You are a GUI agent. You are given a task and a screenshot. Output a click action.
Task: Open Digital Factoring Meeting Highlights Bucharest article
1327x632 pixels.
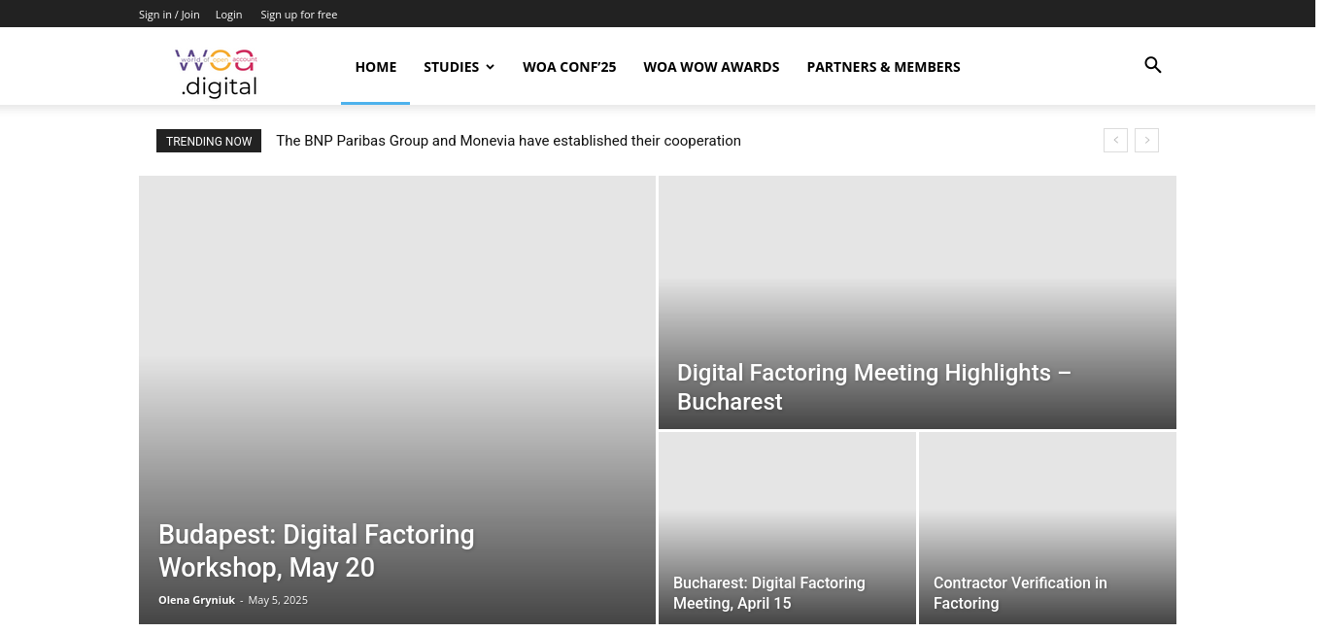pyautogui.click(x=873, y=386)
